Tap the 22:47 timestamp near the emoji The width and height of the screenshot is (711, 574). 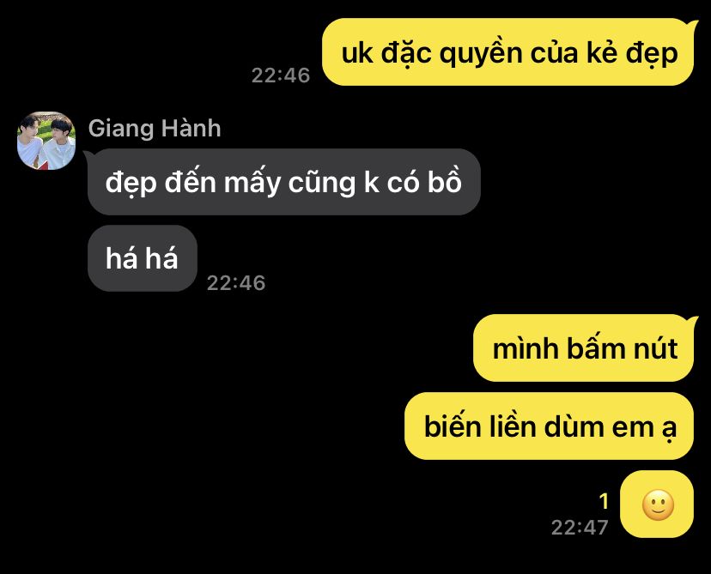(580, 528)
